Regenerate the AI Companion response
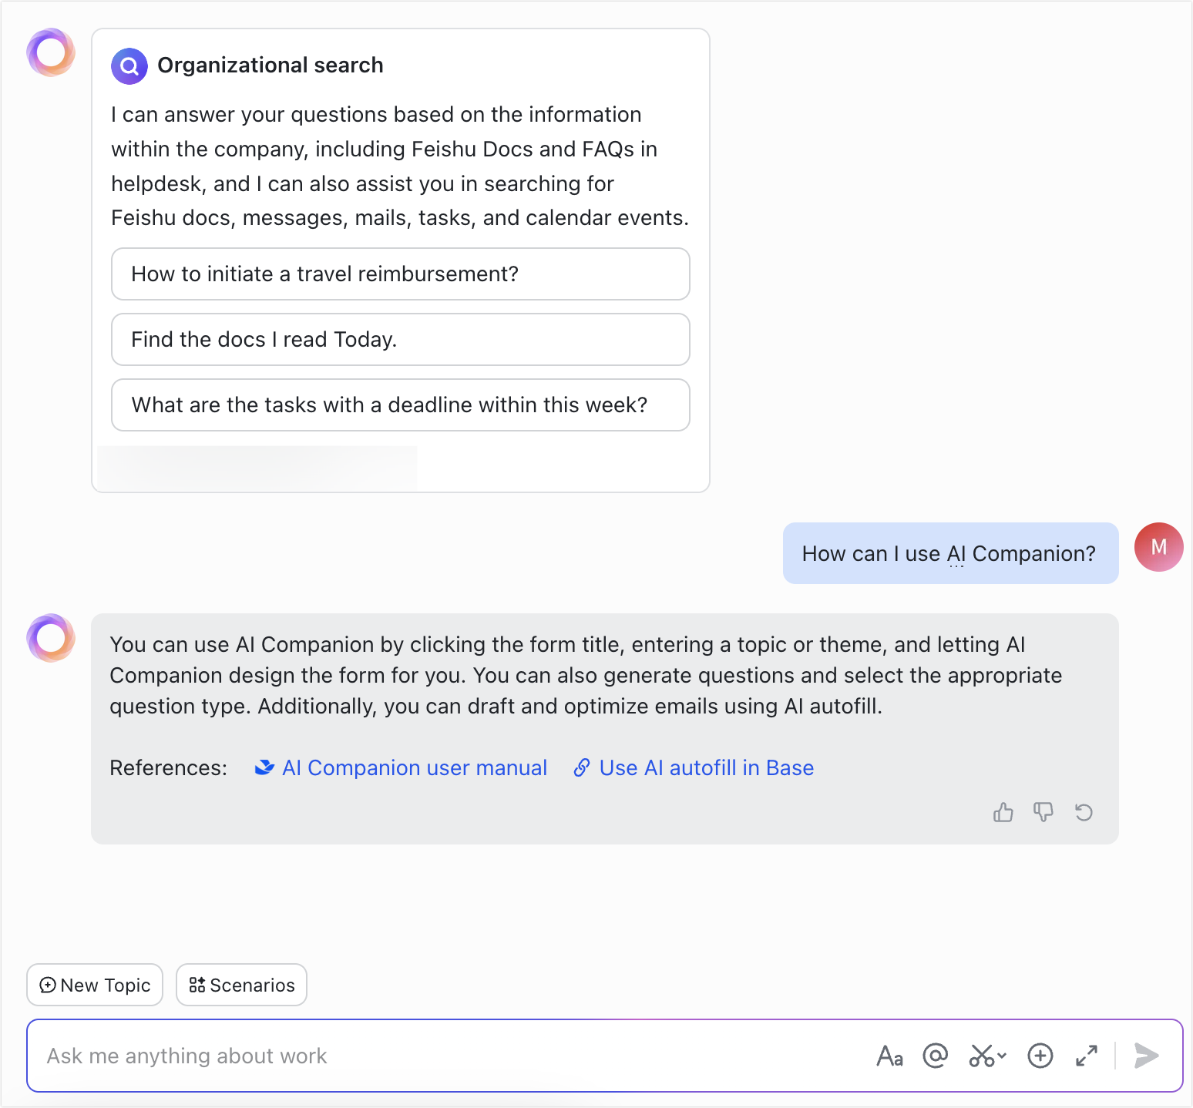This screenshot has width=1193, height=1108. [1084, 812]
